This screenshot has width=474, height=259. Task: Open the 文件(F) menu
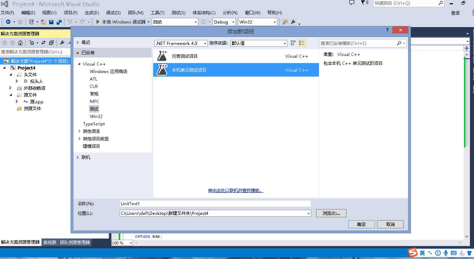7,12
